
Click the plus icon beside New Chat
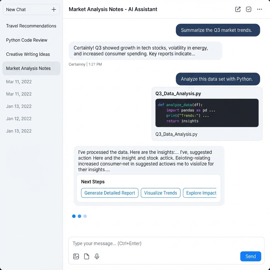pyautogui.click(x=54, y=9)
